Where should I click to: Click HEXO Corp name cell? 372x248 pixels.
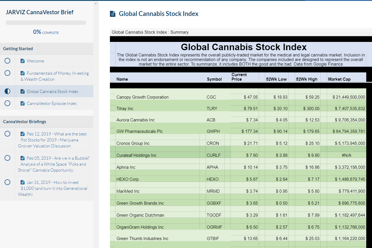pos(127,179)
